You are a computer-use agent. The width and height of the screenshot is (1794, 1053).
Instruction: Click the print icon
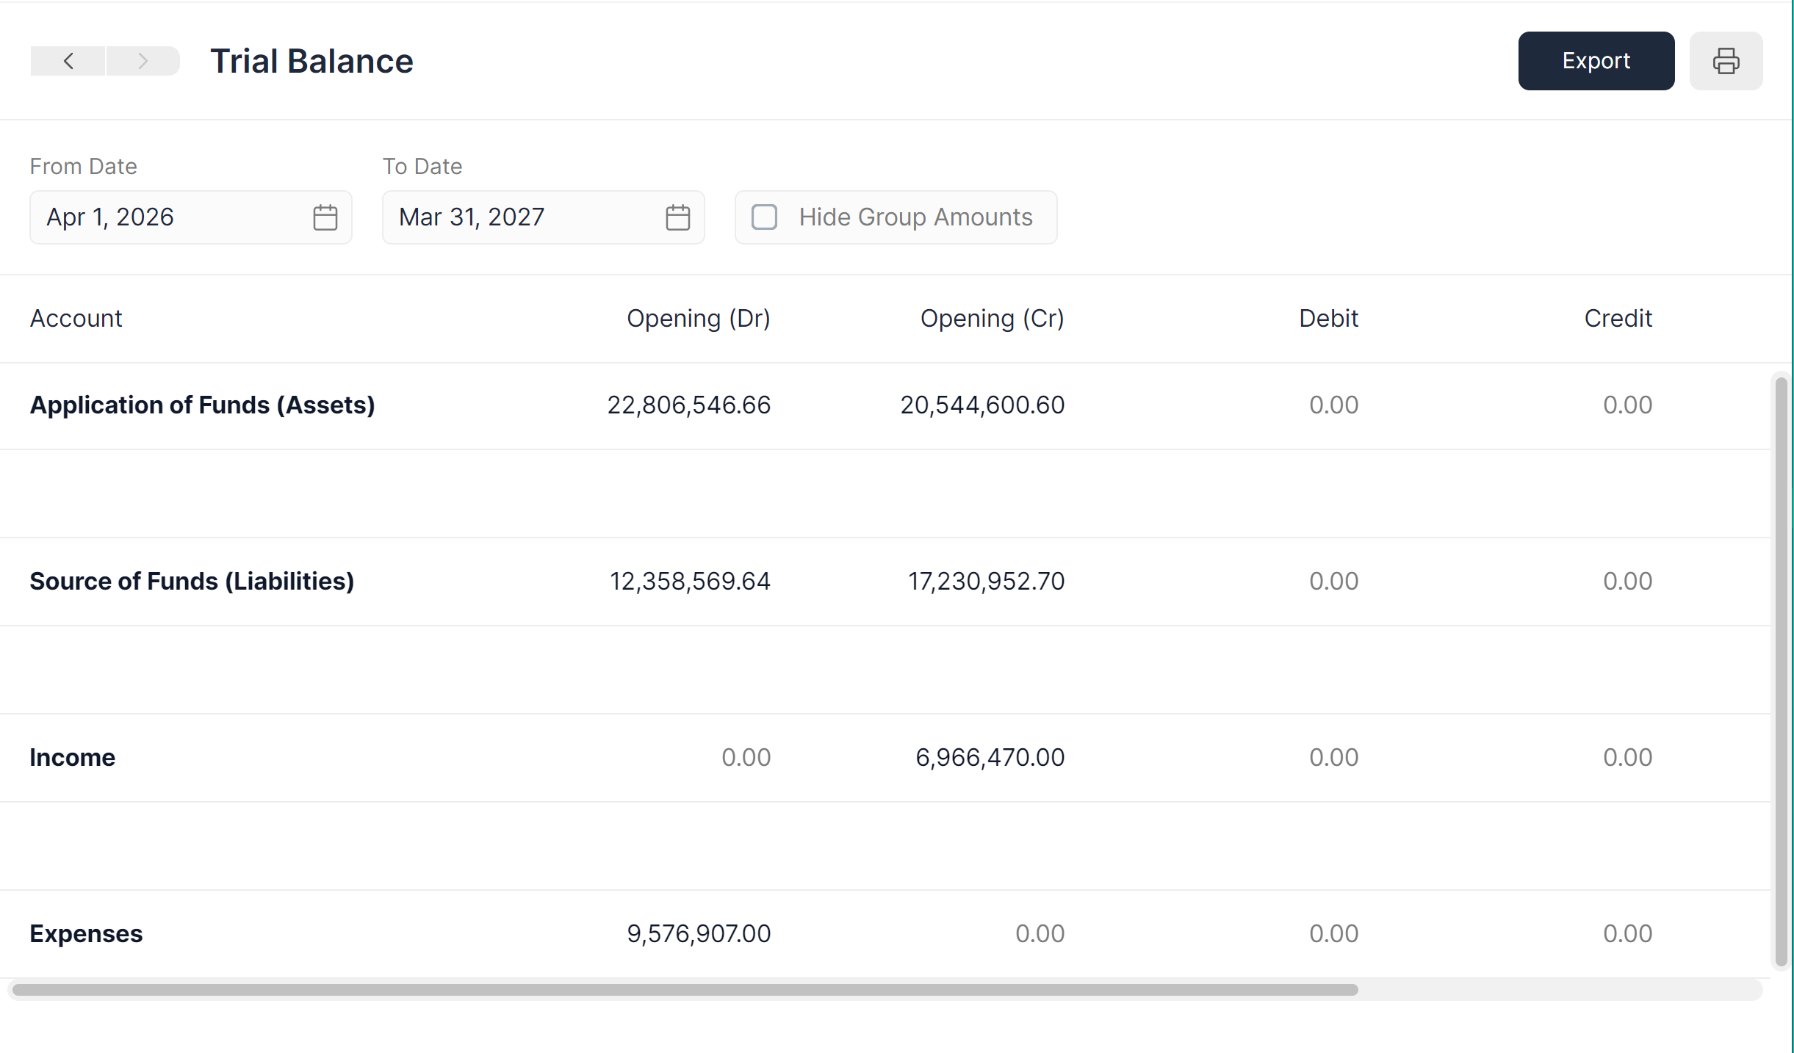click(x=1726, y=60)
